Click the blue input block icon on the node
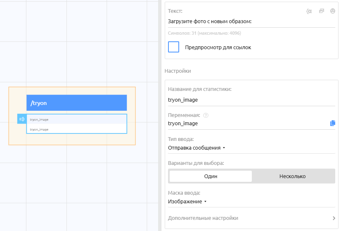 click(22, 119)
